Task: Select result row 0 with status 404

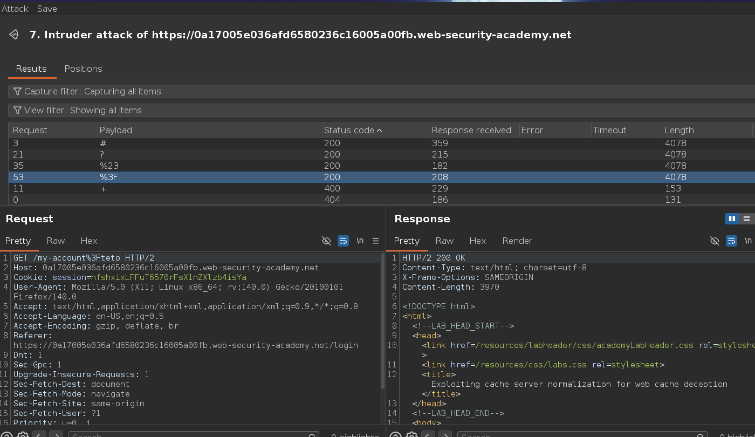Action: tap(381, 200)
